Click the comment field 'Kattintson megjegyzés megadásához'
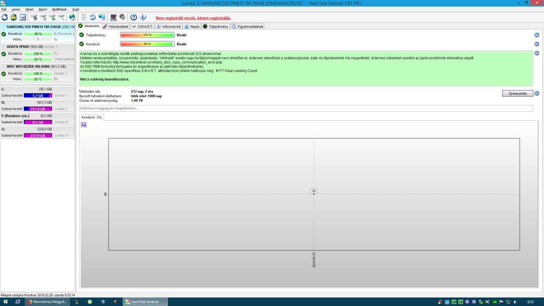Screen dimensions: 544x306 point(306,108)
